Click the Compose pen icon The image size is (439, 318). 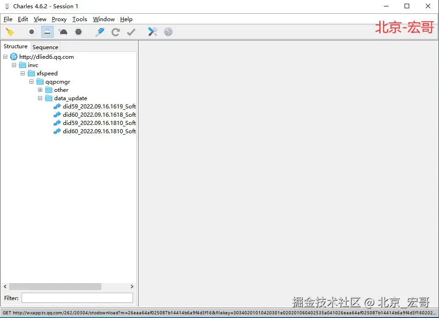(x=100, y=32)
